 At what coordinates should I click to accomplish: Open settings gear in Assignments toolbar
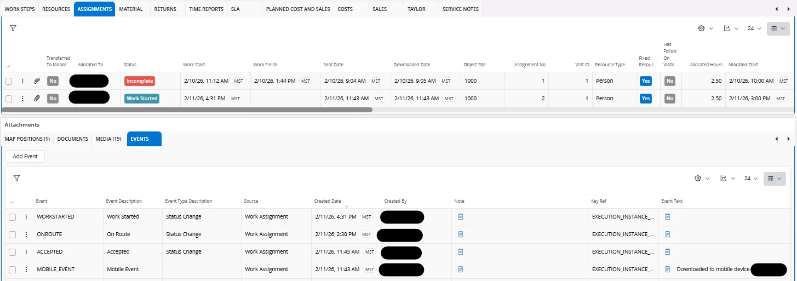701,28
